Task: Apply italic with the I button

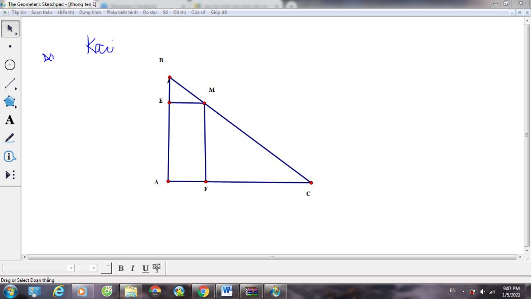Action: pos(133,268)
